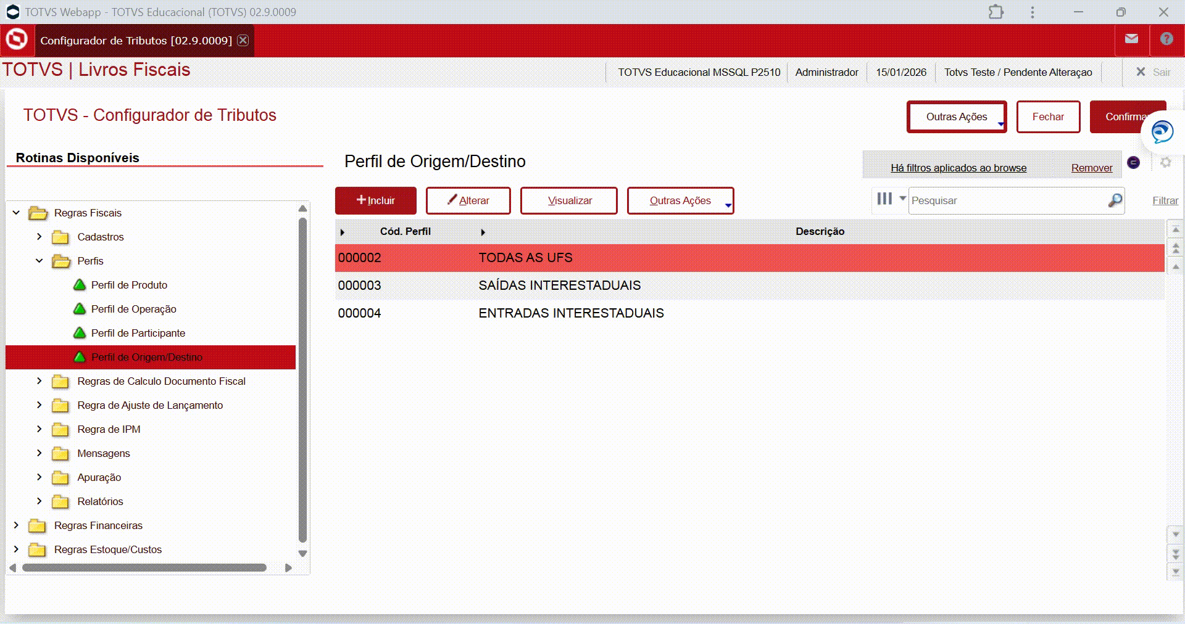Expand the Apuração tree node
Image resolution: width=1185 pixels, height=624 pixels.
[39, 477]
